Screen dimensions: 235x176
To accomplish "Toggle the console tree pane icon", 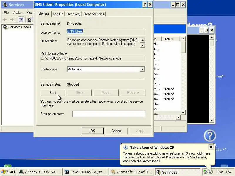I will [21, 20].
